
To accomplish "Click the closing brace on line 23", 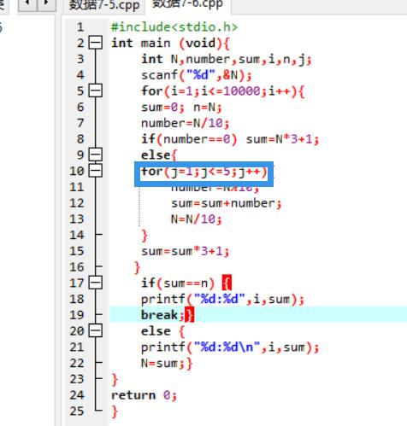I will pyautogui.click(x=115, y=379).
